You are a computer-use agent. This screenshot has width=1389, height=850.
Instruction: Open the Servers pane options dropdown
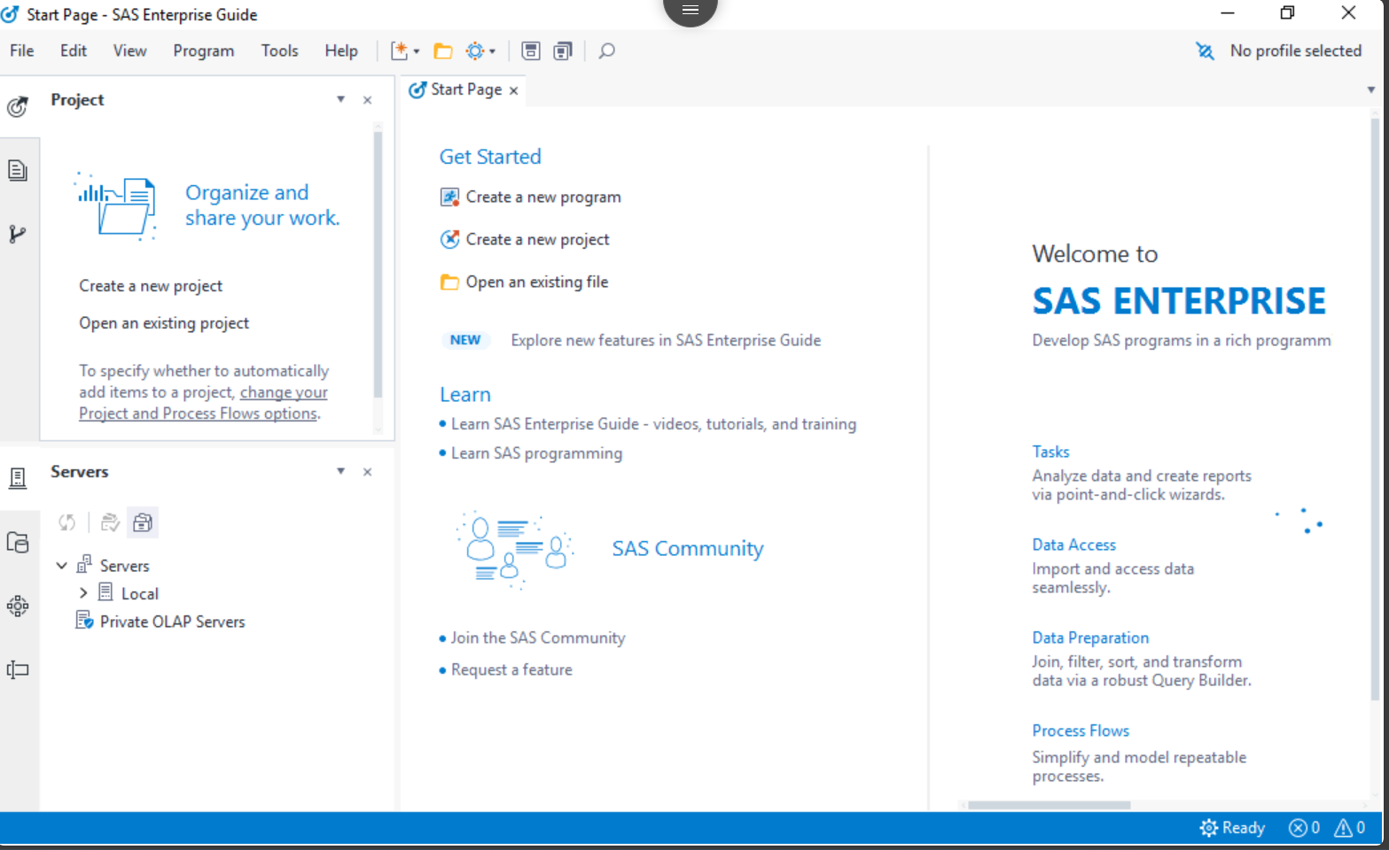pyautogui.click(x=340, y=471)
